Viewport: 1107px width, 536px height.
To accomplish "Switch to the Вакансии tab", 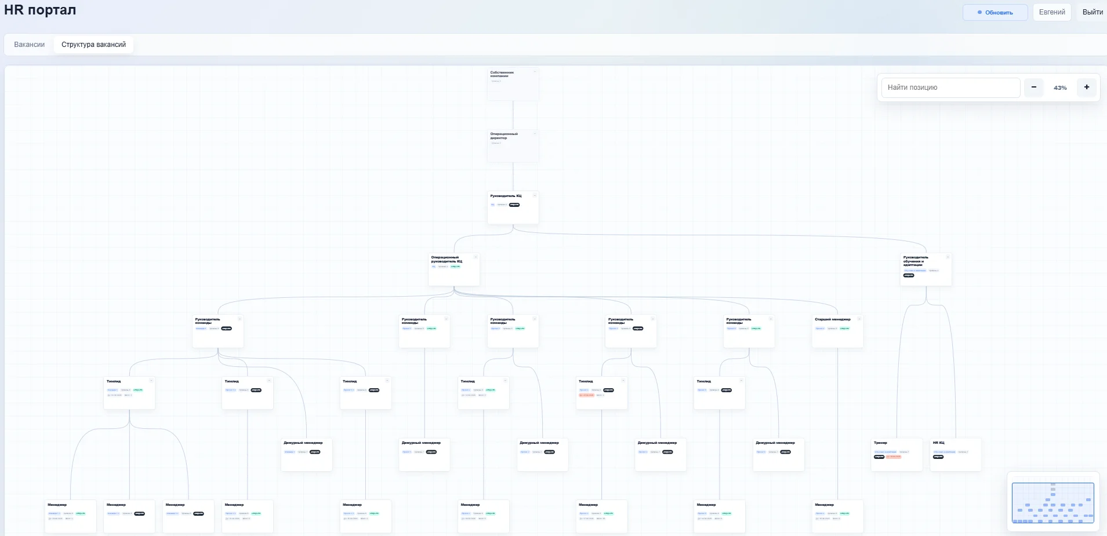I will point(30,45).
